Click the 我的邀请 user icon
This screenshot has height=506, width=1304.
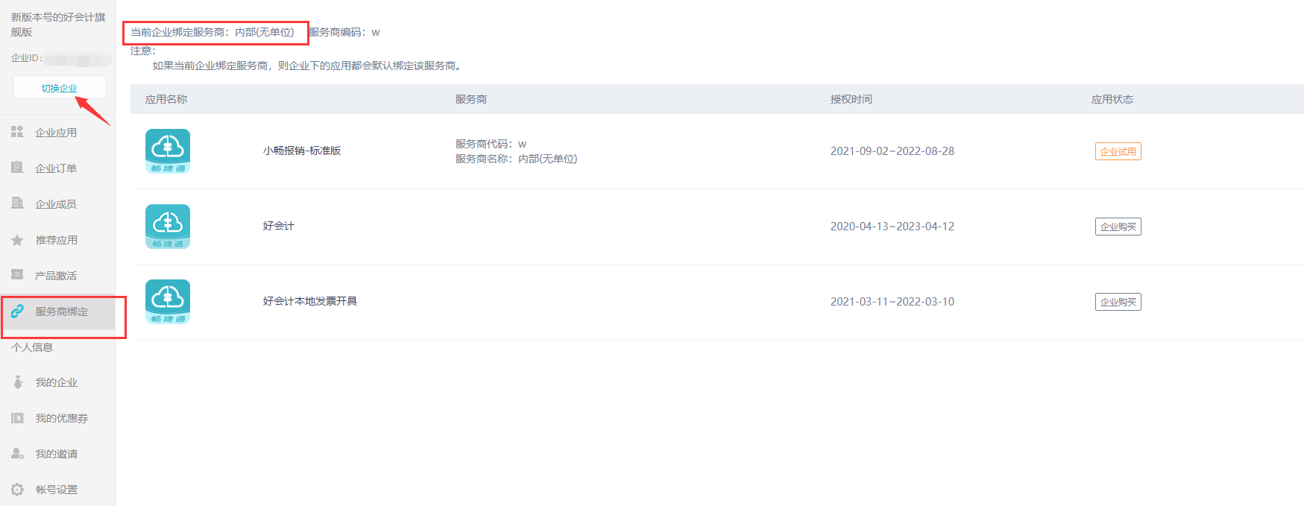[17, 453]
